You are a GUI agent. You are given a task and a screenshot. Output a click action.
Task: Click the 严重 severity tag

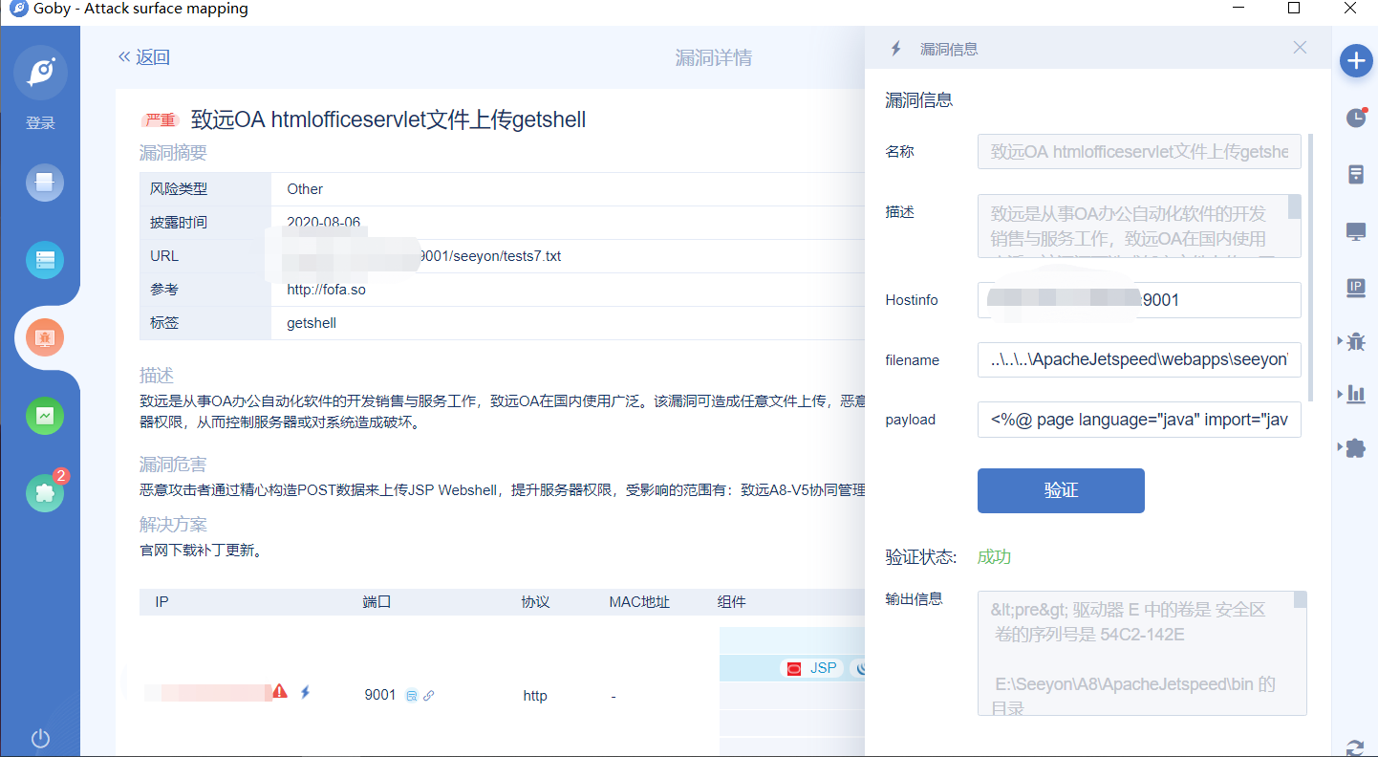point(161,120)
